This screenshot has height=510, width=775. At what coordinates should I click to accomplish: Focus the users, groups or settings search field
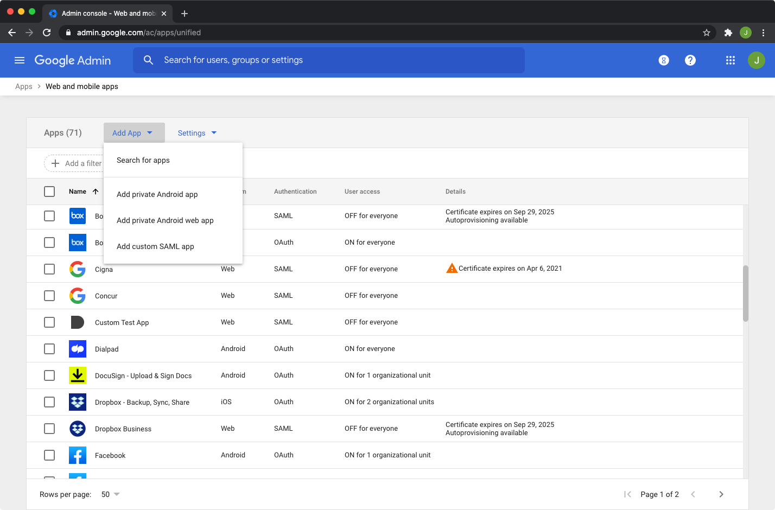coord(329,60)
